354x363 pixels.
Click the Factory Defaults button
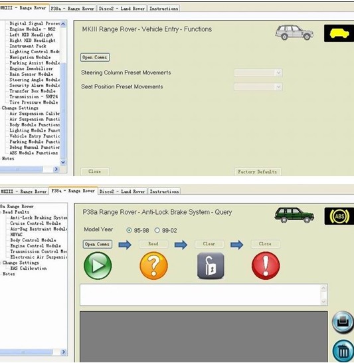coord(258,172)
